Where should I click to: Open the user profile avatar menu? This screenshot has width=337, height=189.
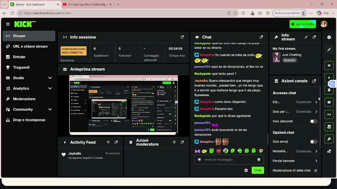click(324, 24)
